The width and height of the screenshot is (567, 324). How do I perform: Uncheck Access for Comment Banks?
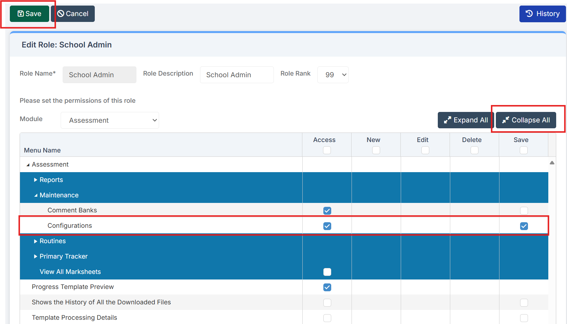point(327,211)
